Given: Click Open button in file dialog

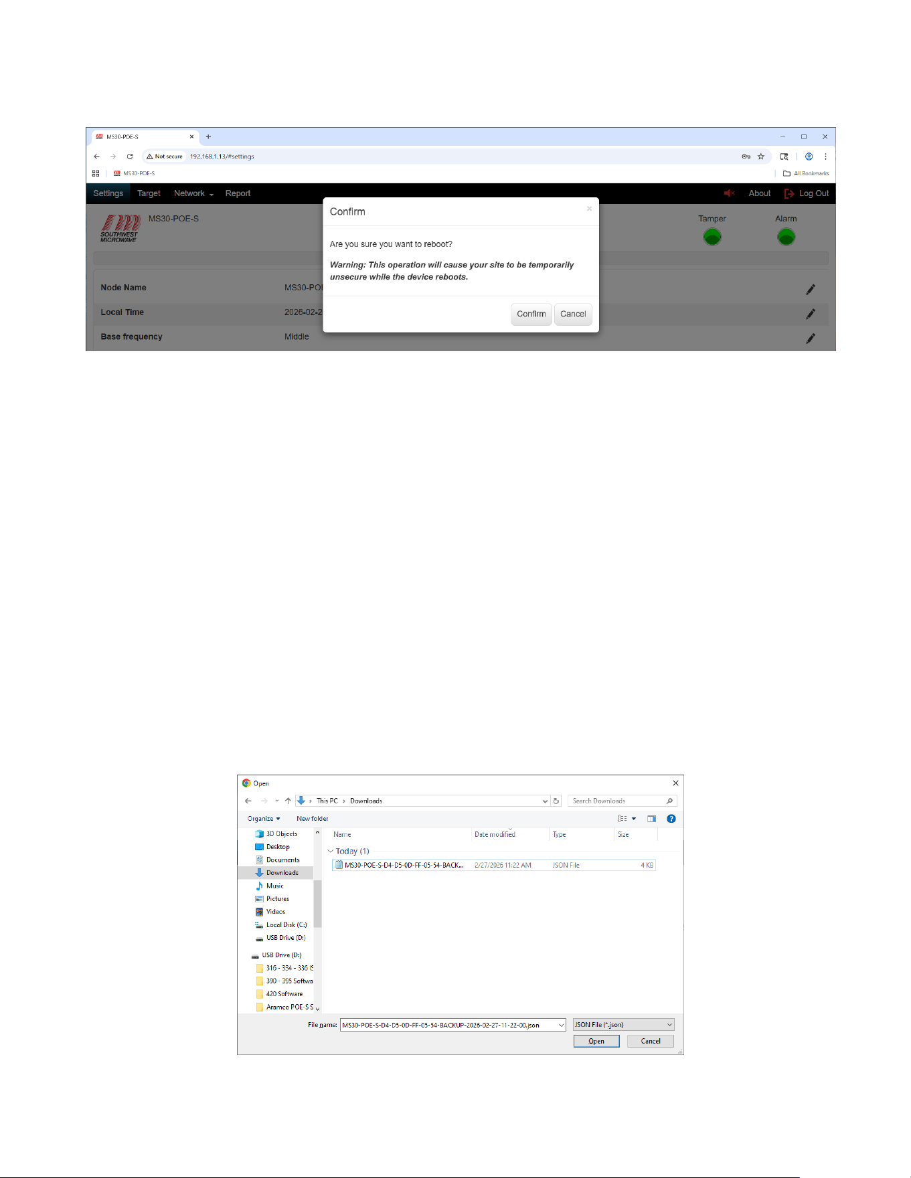Looking at the screenshot, I should coord(596,1042).
